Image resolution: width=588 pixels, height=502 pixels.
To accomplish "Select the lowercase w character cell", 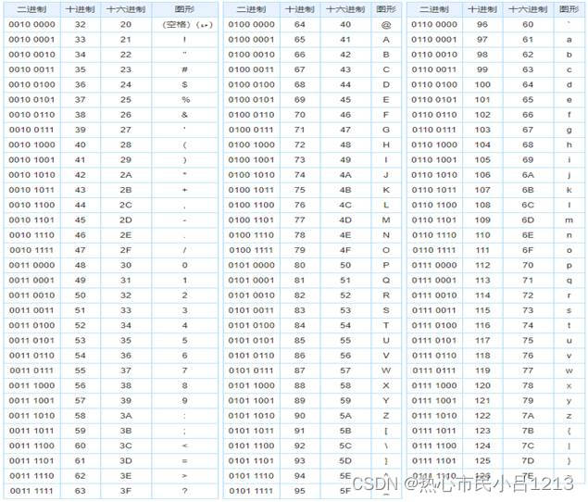I will pos(569,370).
